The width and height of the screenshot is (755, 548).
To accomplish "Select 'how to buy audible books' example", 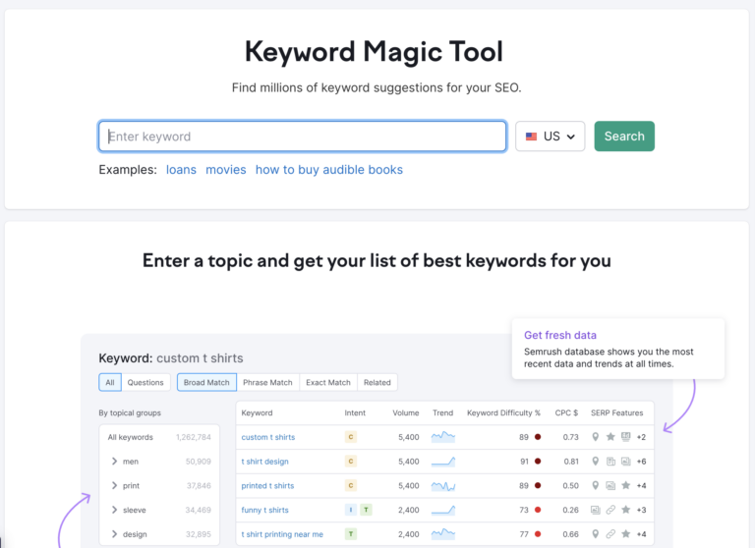I will pos(329,170).
